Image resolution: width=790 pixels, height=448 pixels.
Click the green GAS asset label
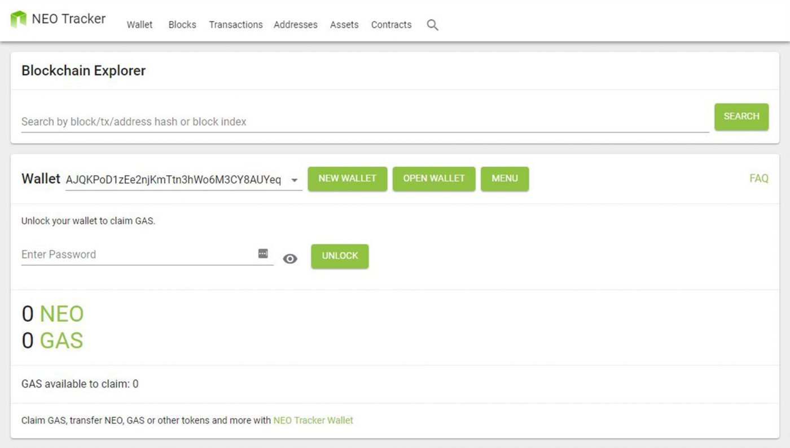tap(62, 341)
